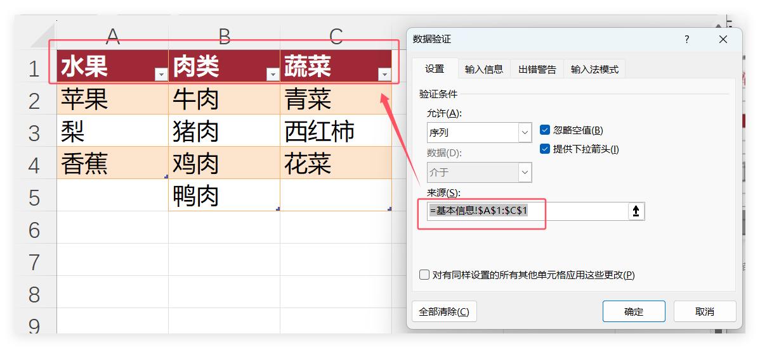Screen dimensions: 760x348
Task: Toggle the 提供下拉箭头 checkbox
Action: 545,149
